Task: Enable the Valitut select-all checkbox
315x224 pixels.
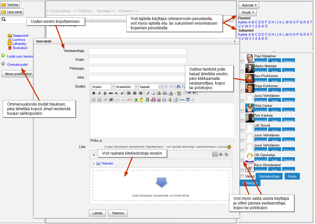Action: click(x=242, y=176)
